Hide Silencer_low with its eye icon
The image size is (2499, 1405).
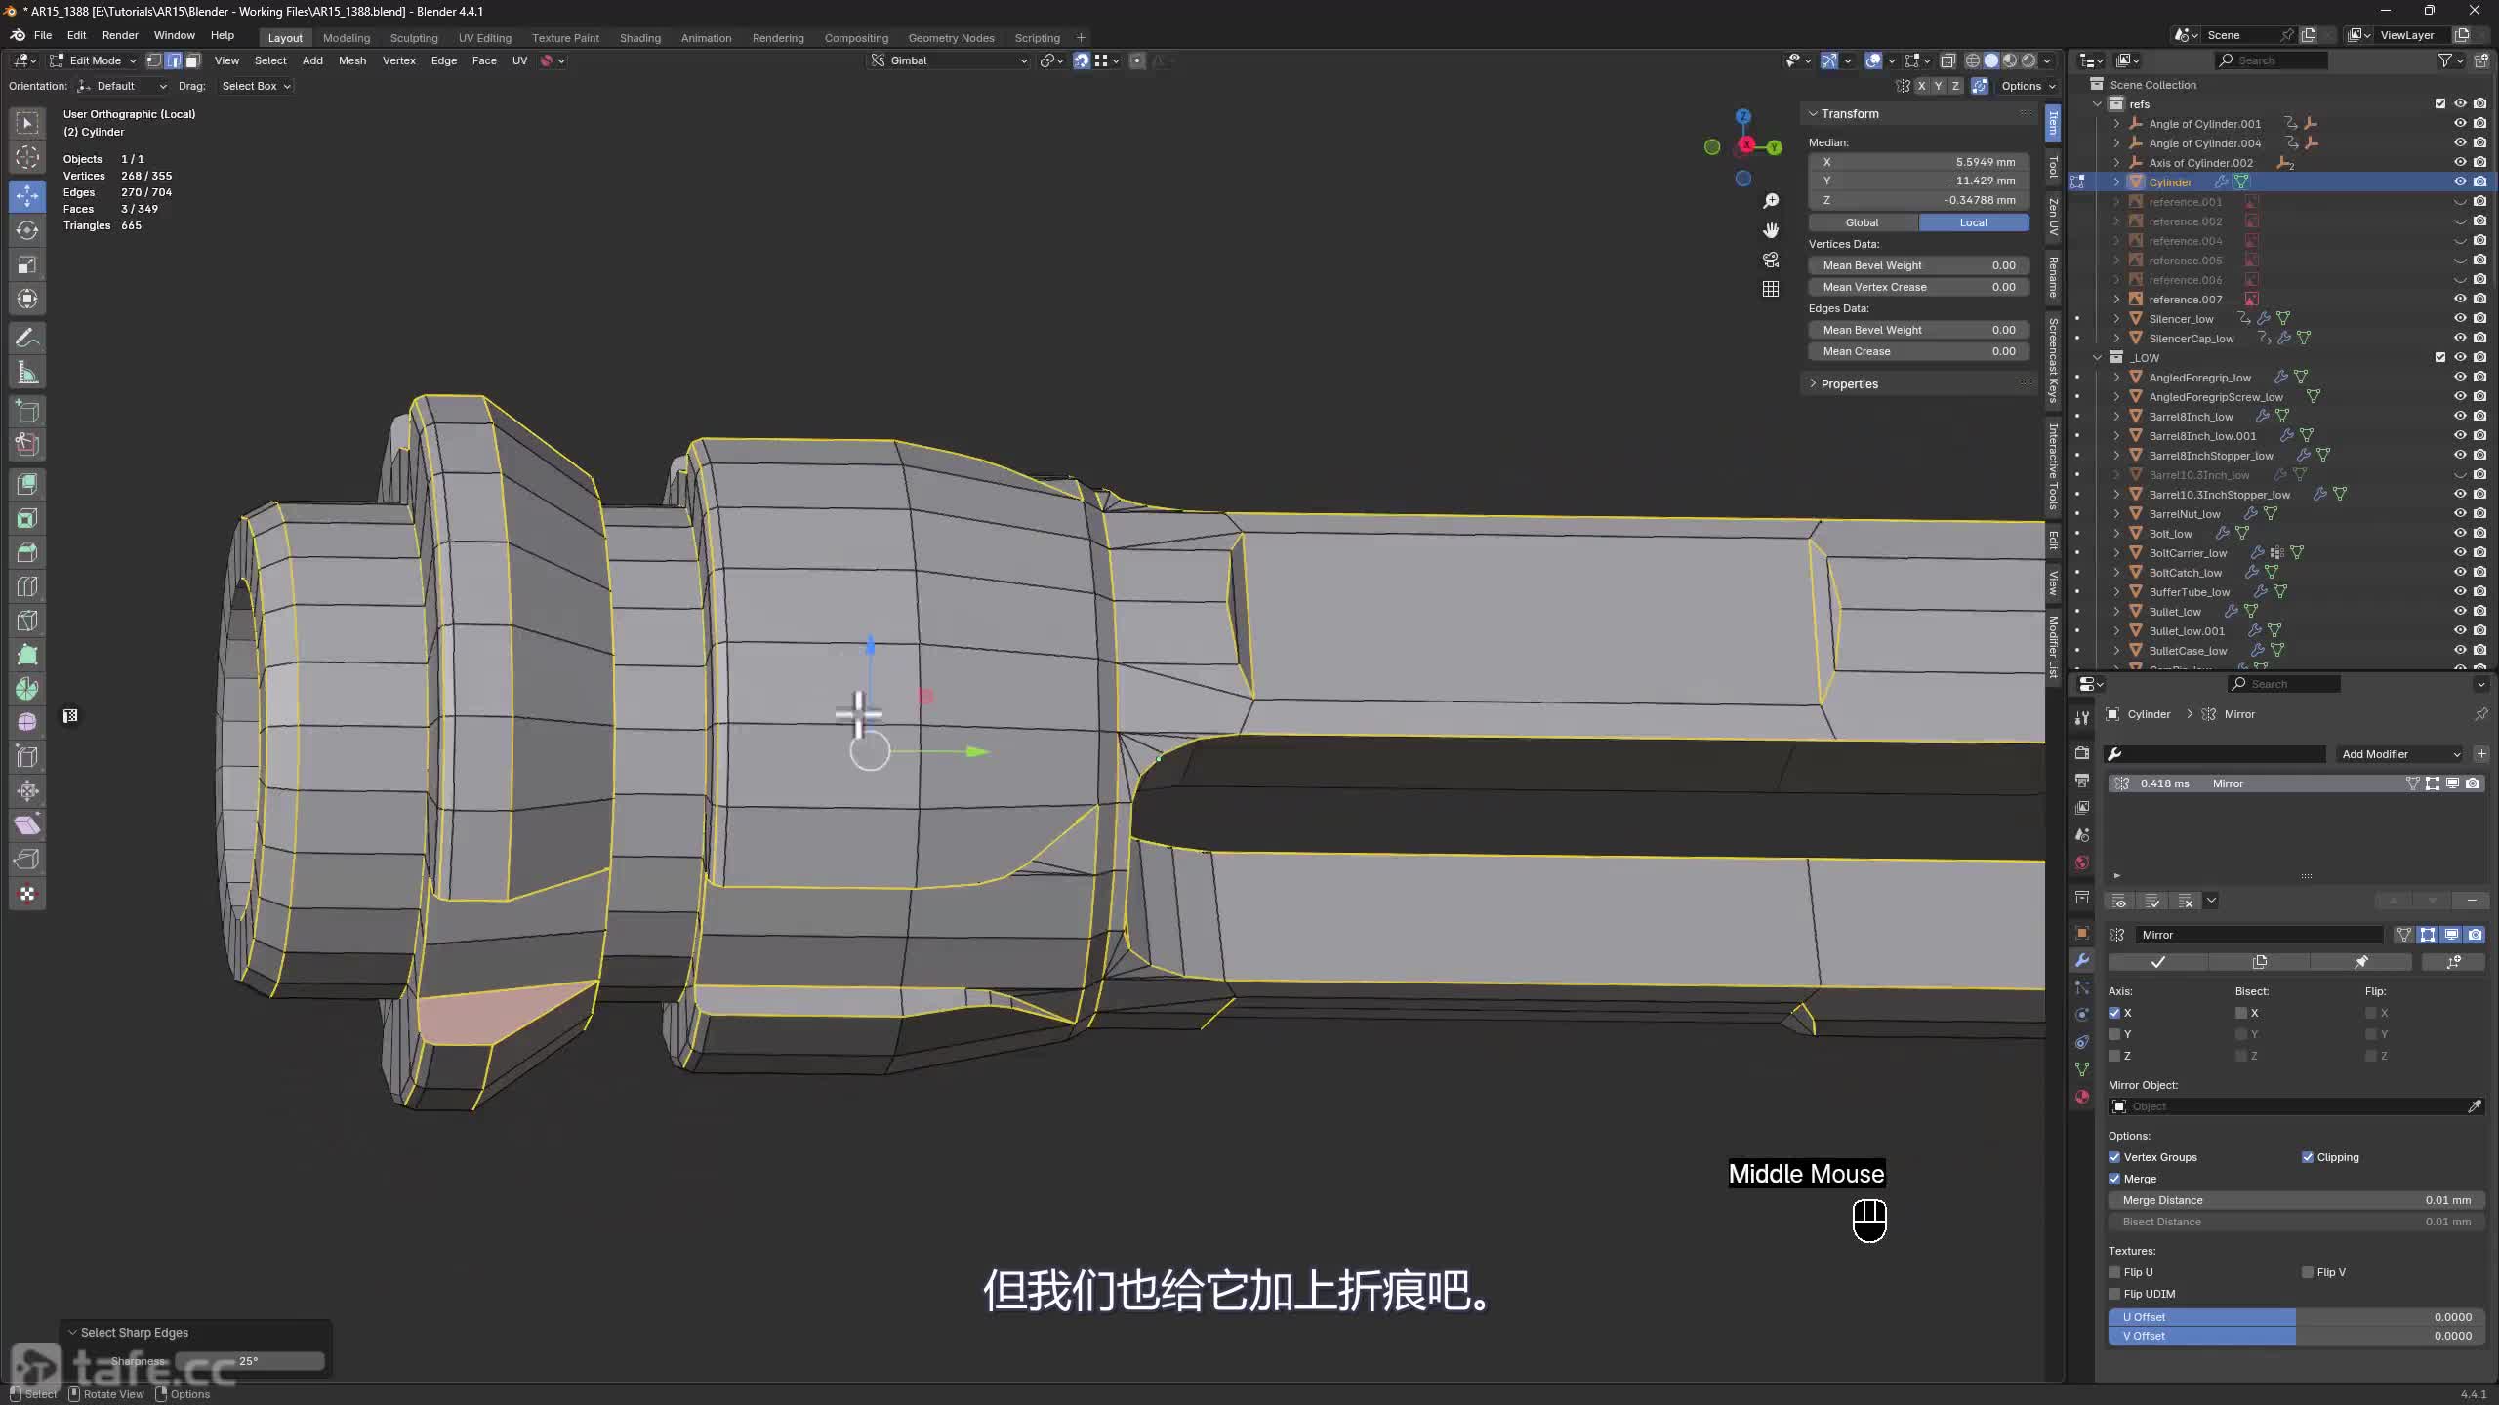pyautogui.click(x=2460, y=318)
